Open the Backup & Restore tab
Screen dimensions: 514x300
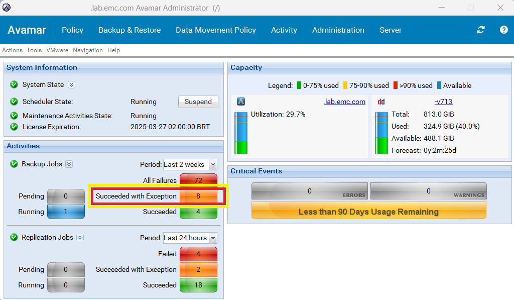tap(130, 30)
